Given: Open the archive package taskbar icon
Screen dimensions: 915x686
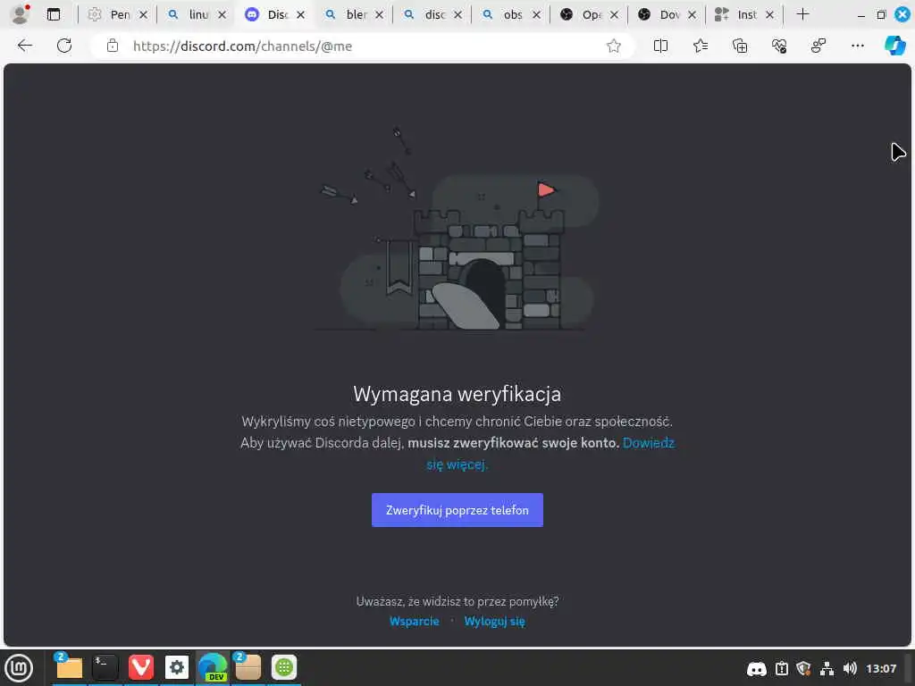Looking at the screenshot, I should click(248, 667).
